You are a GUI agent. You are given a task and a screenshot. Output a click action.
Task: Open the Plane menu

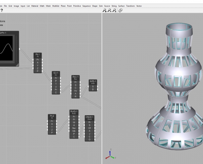coord(63,6)
